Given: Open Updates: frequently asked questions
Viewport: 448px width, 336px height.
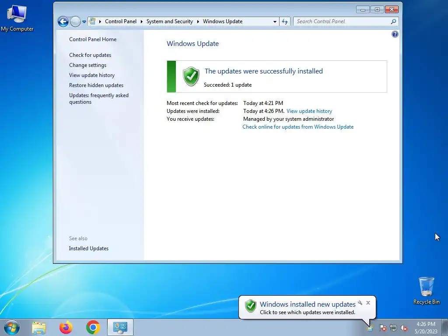Looking at the screenshot, I should [x=98, y=98].
